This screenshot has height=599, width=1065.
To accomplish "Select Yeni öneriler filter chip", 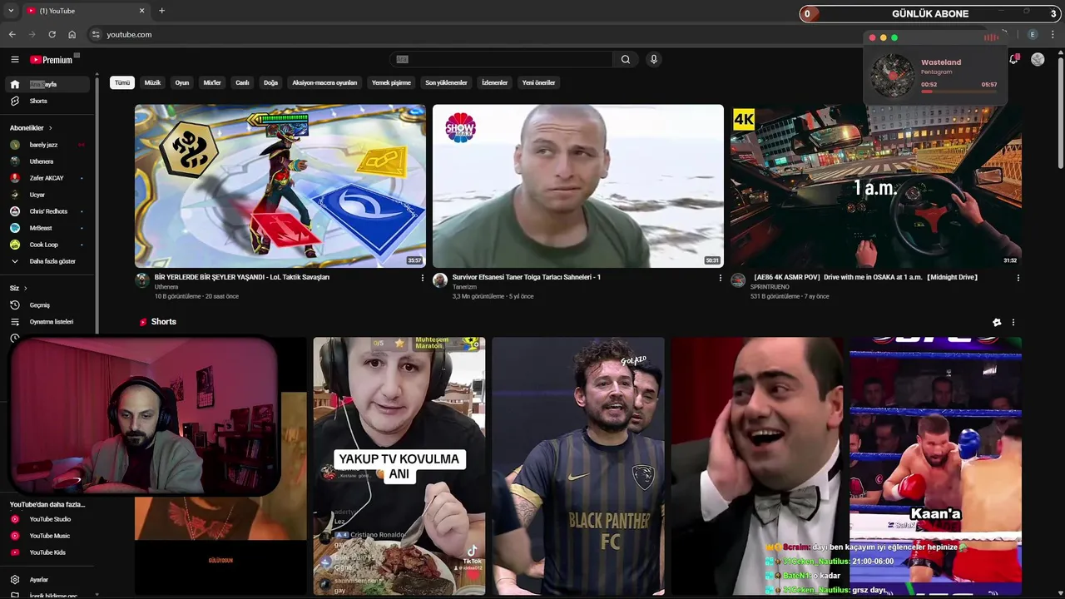I will click(538, 82).
